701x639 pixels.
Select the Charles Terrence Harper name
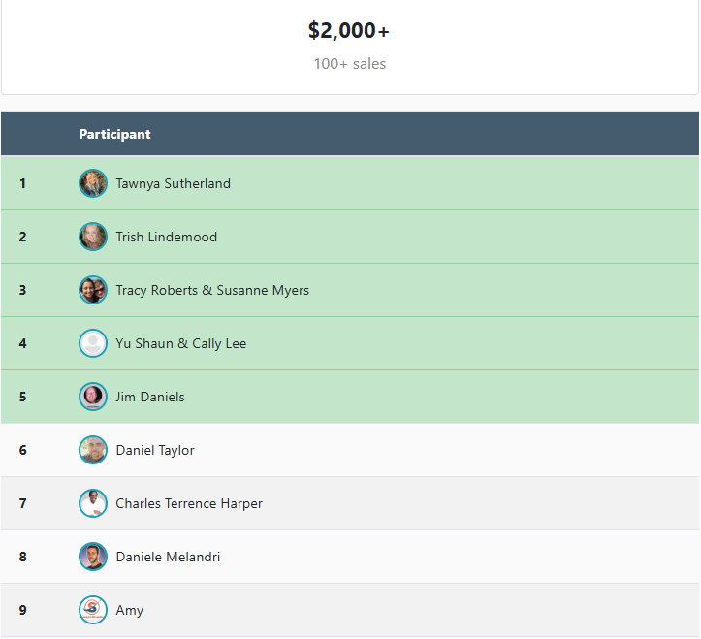[188, 503]
